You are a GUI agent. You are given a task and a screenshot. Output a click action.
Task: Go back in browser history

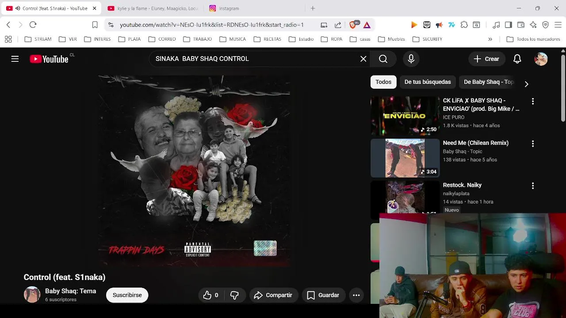[x=8, y=25]
